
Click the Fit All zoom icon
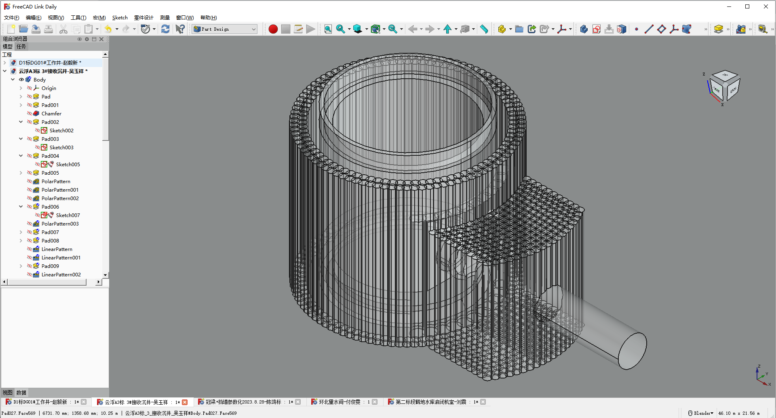tap(328, 29)
